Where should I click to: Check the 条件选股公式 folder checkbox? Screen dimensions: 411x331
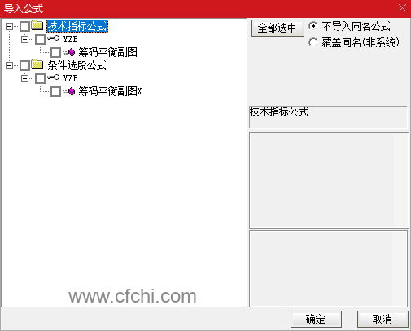pos(24,65)
